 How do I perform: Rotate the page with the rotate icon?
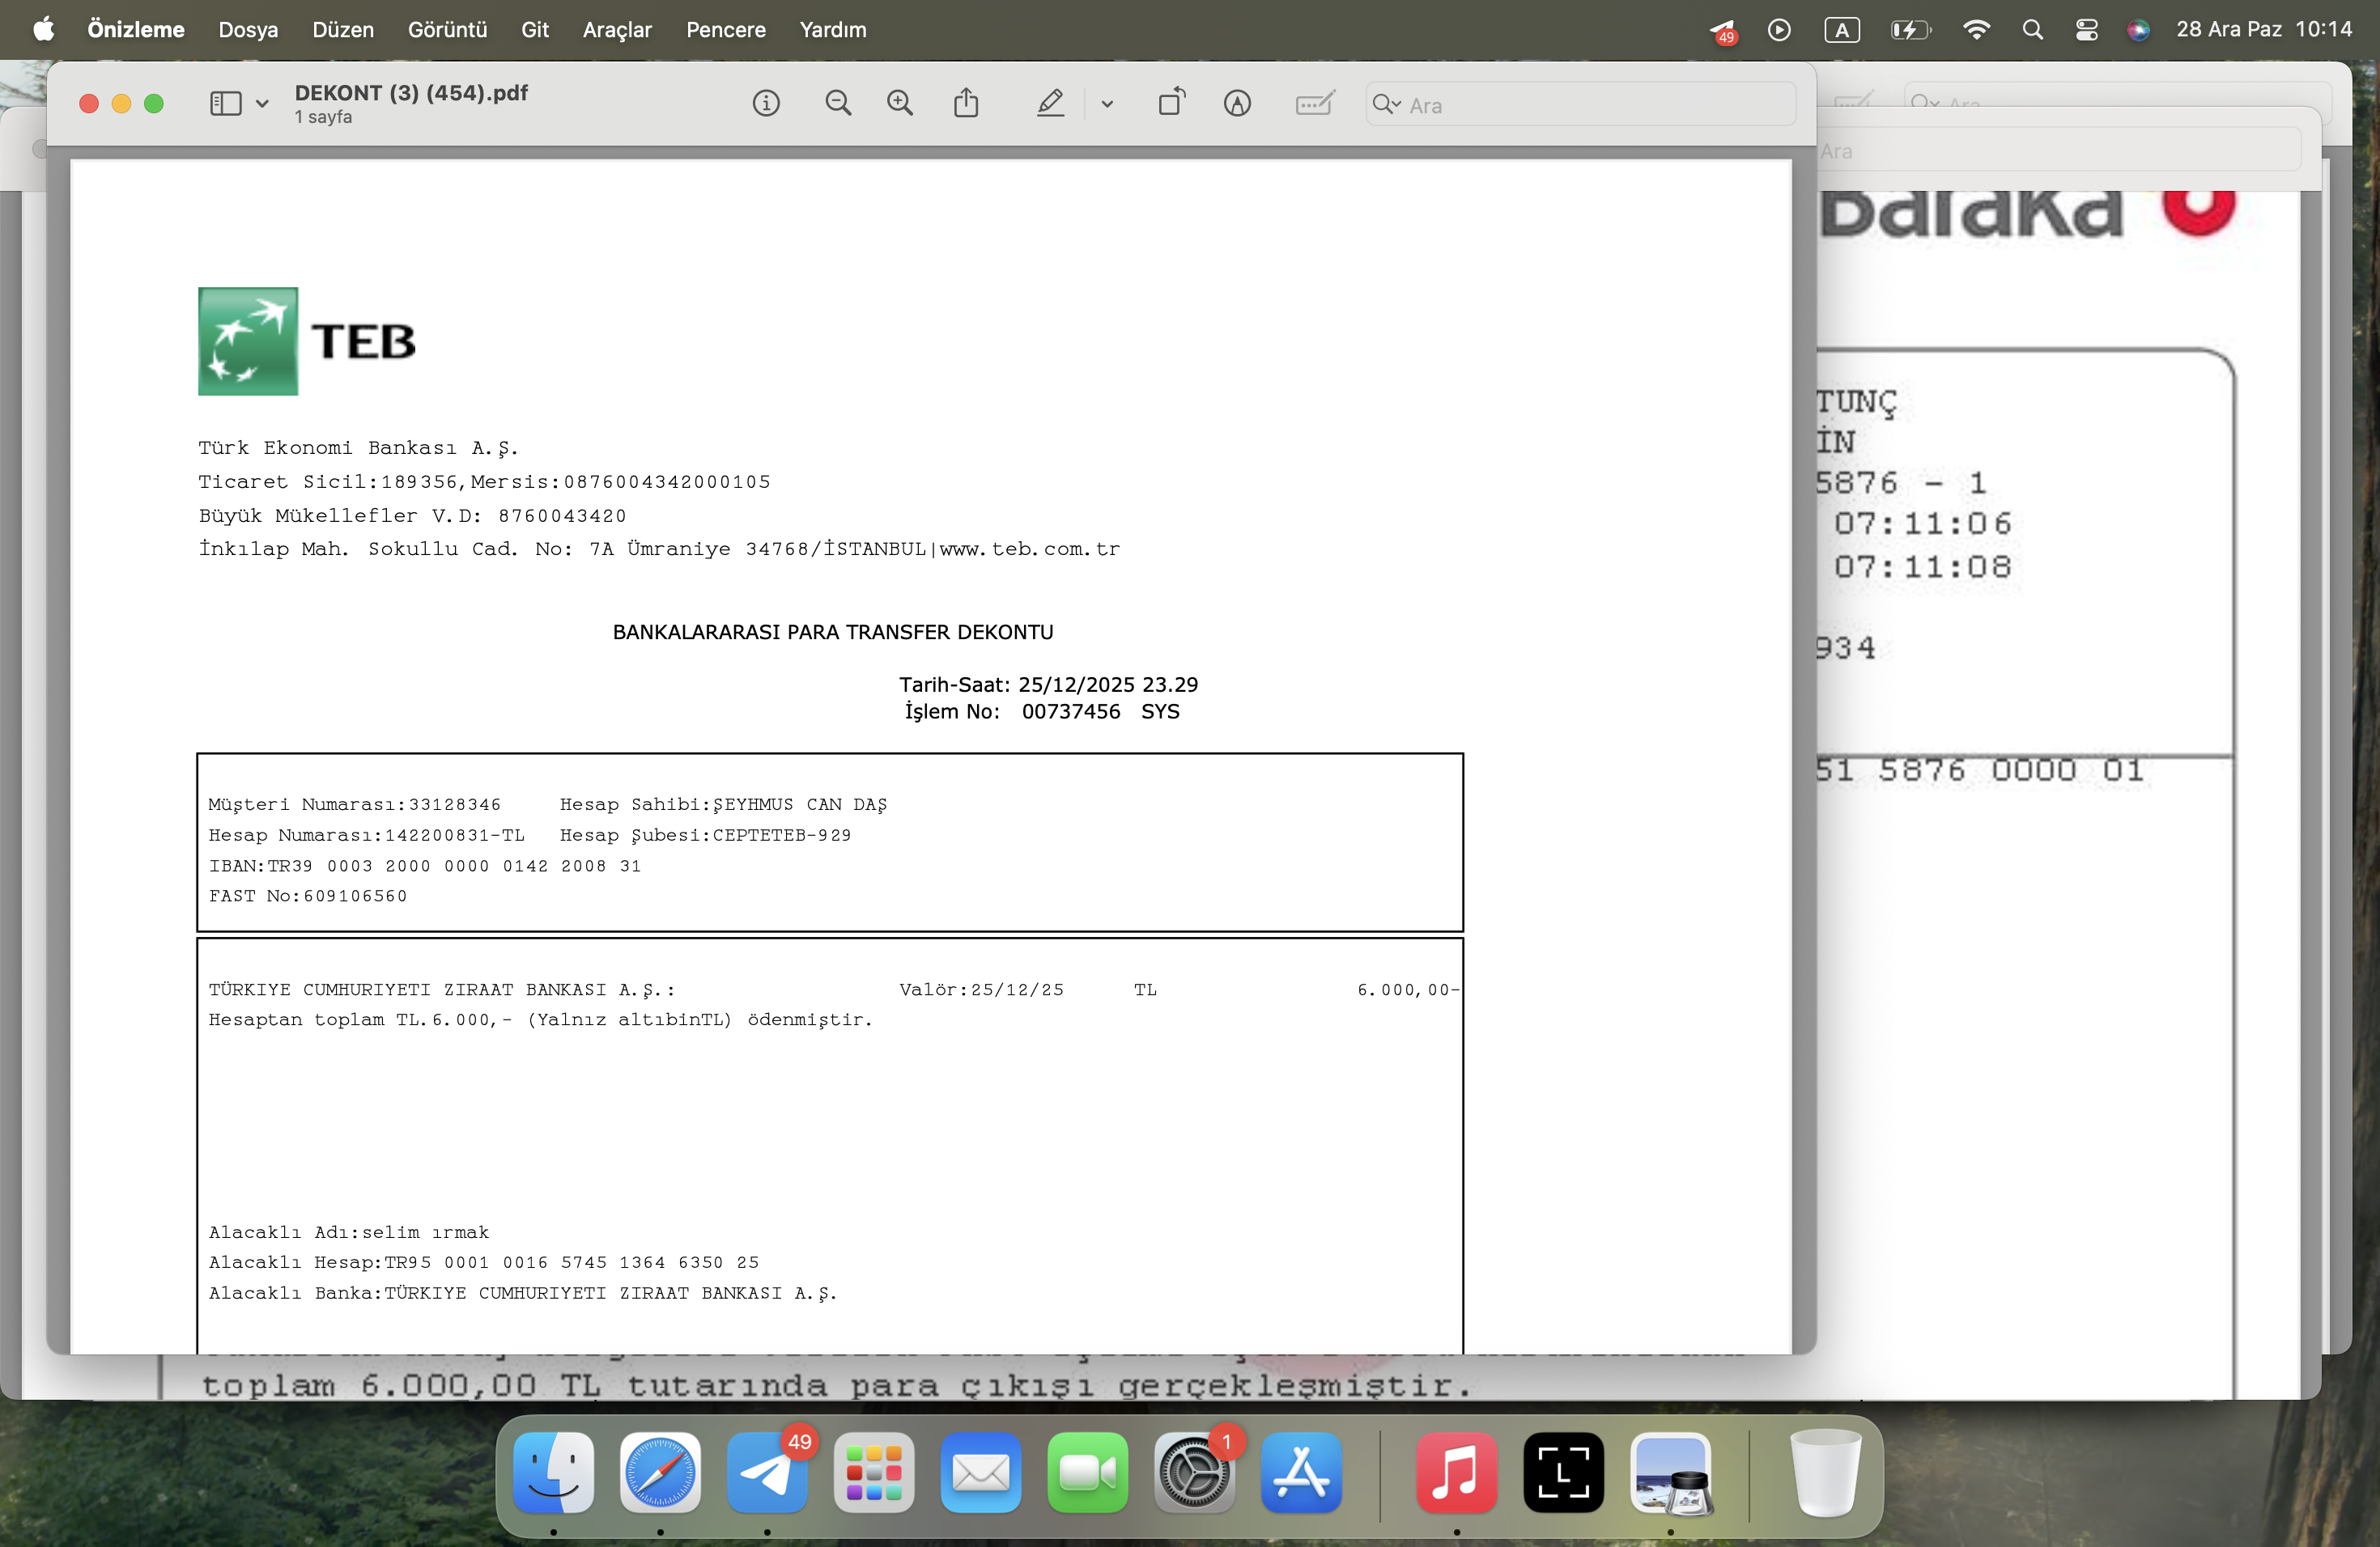[x=1172, y=102]
